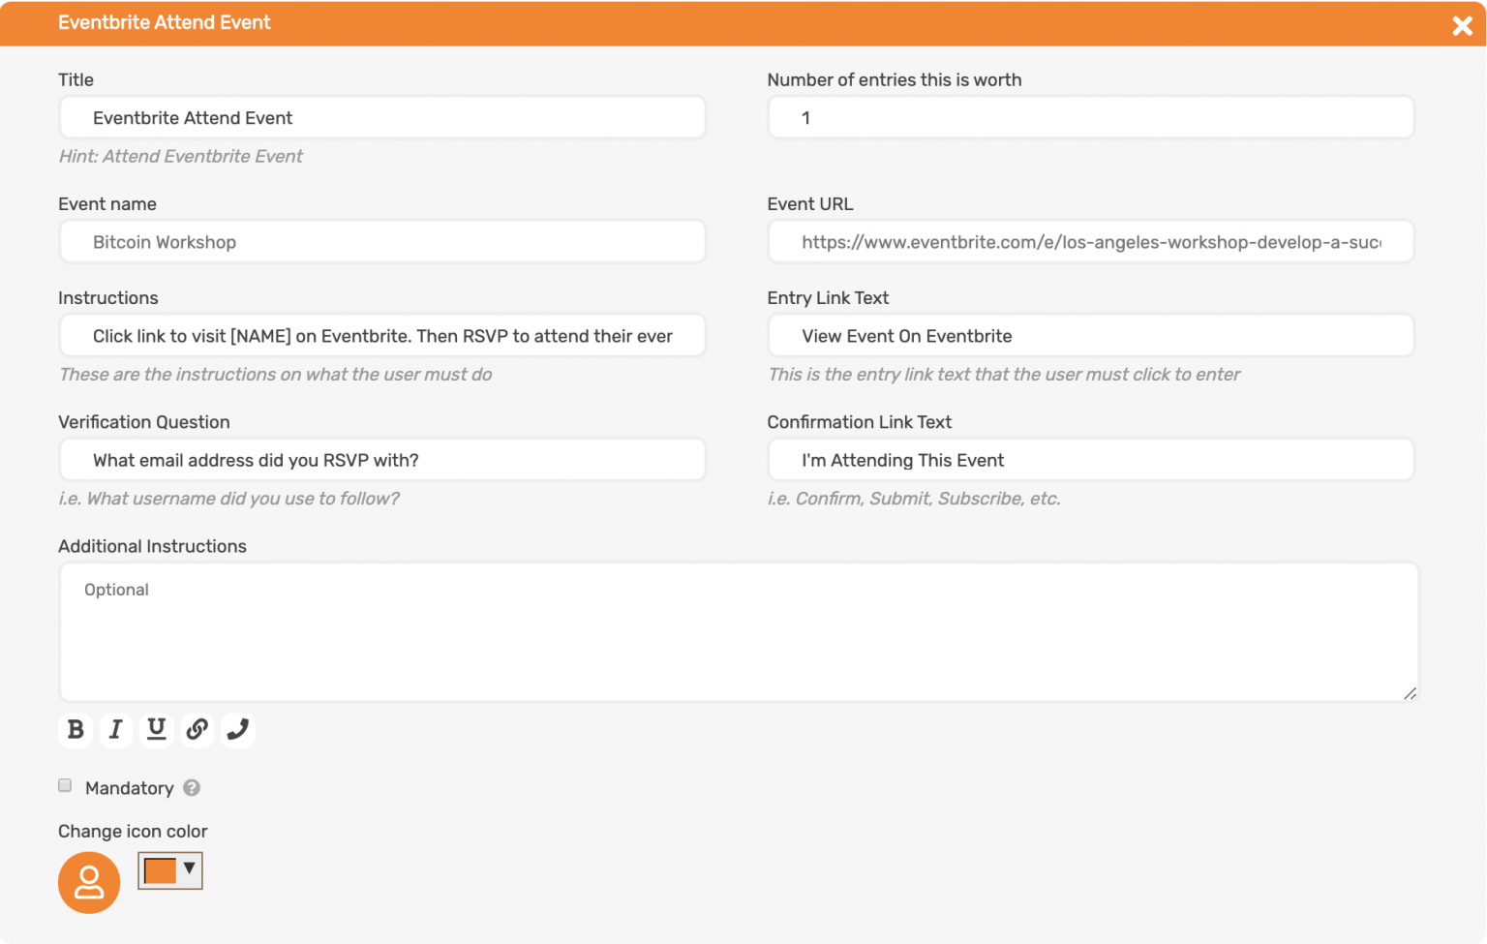Enable the Mandatory checkbox
This screenshot has height=944, width=1487.
pyautogui.click(x=65, y=785)
